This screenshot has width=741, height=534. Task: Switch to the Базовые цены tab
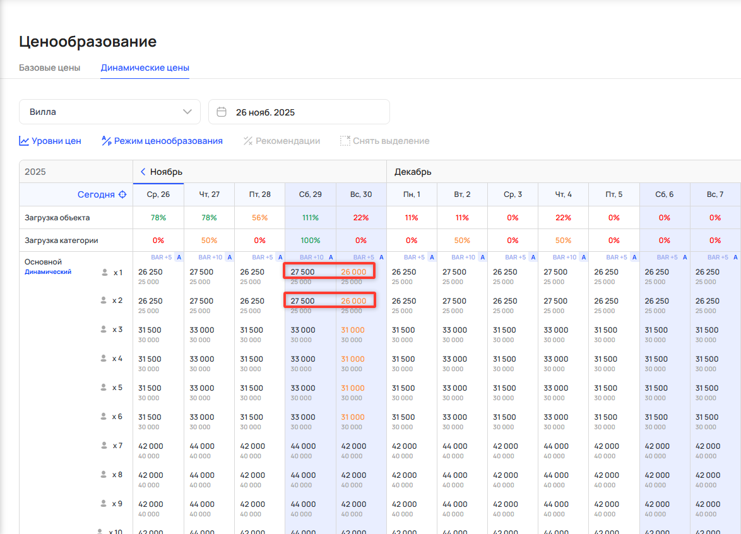pyautogui.click(x=50, y=68)
